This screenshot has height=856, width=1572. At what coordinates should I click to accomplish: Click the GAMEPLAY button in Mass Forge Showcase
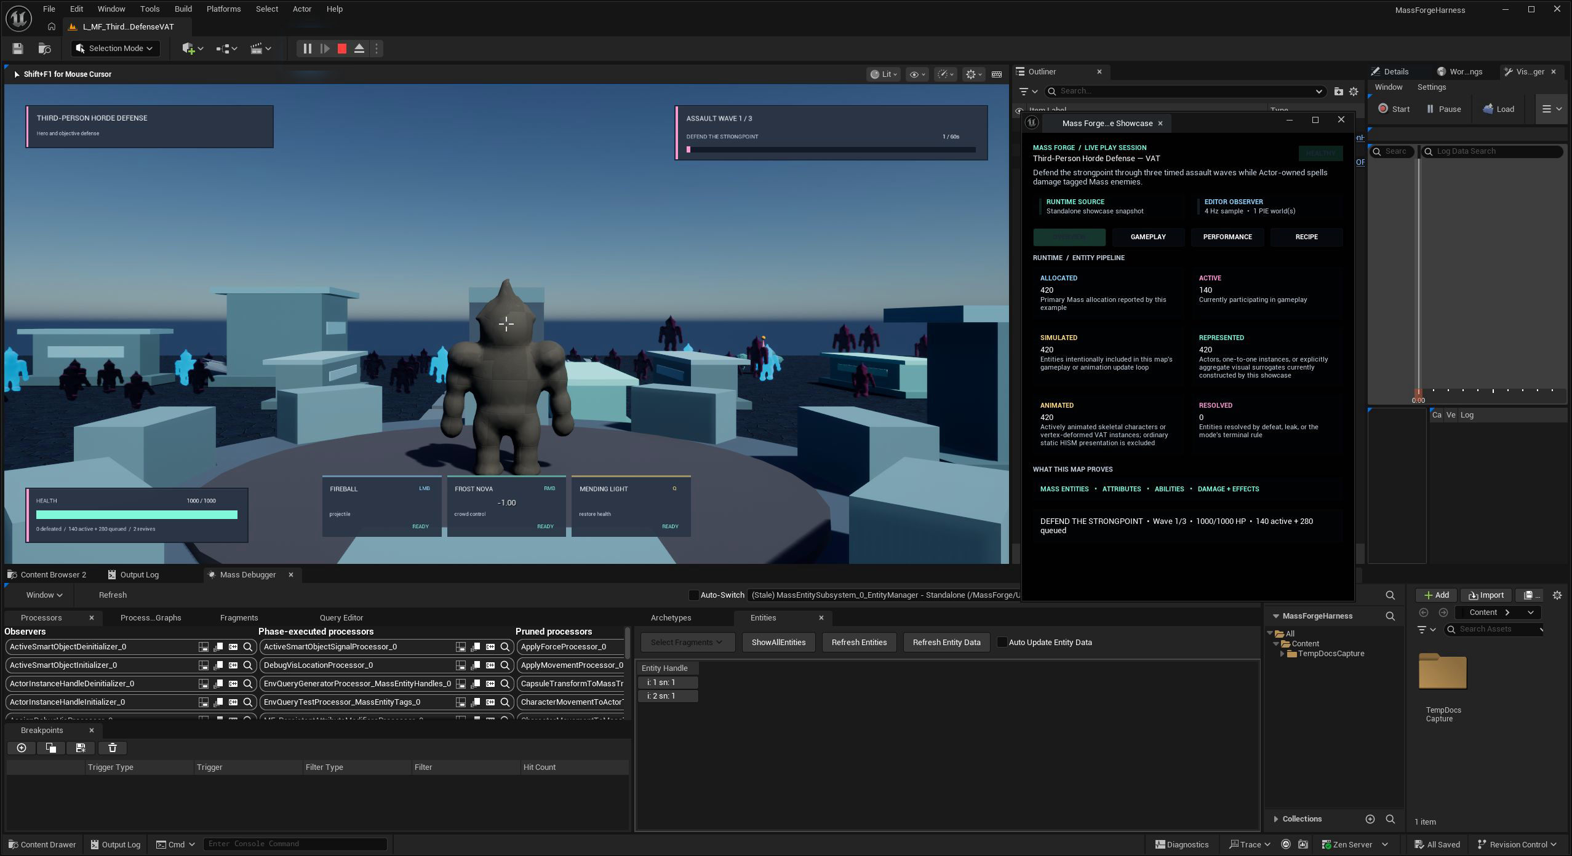1147,237
